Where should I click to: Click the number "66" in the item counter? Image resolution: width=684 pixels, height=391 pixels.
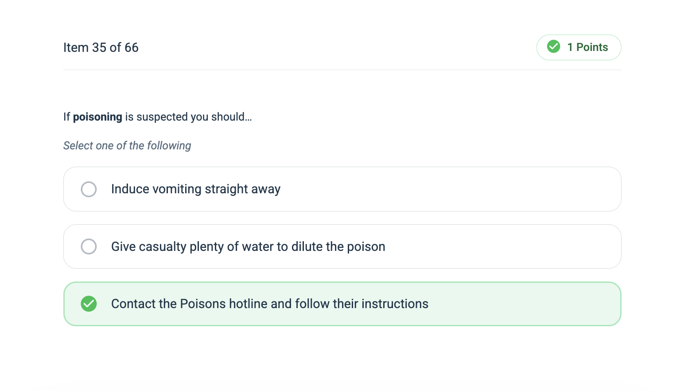pyautogui.click(x=131, y=47)
